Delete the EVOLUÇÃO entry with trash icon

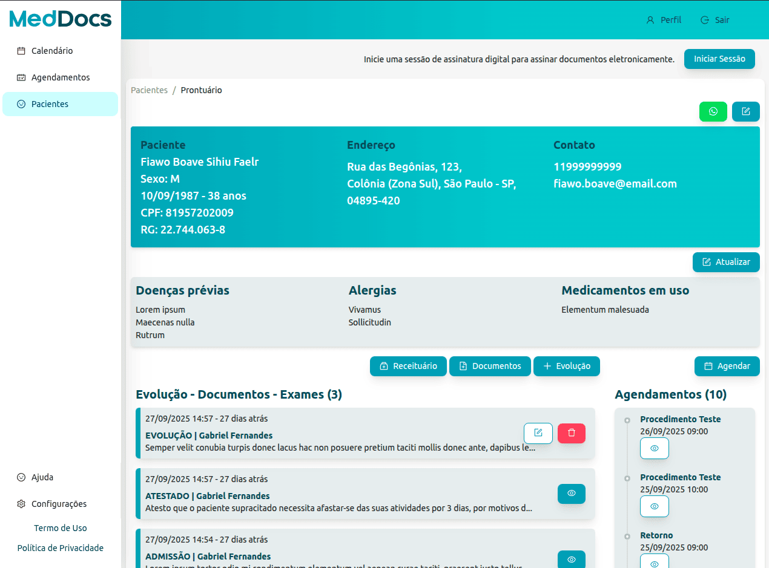tap(571, 433)
